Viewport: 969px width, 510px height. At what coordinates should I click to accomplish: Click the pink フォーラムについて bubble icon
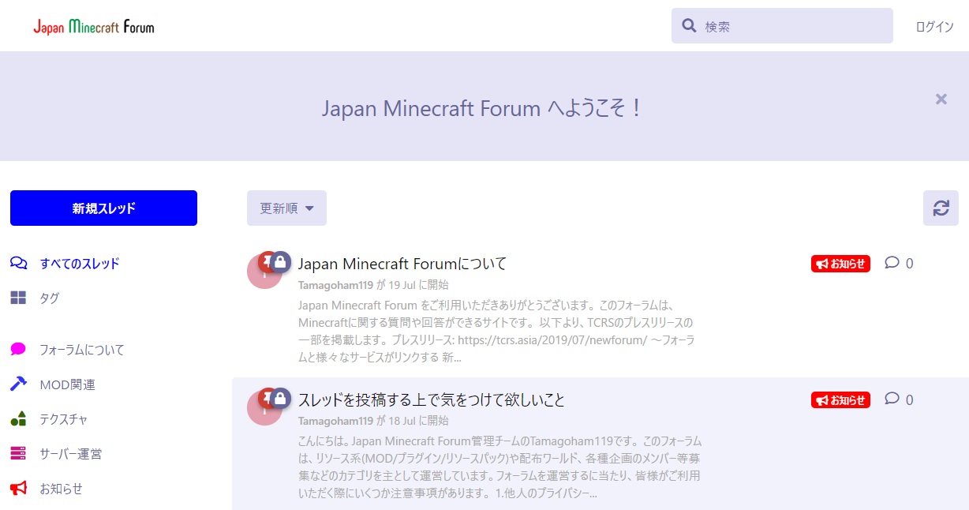pyautogui.click(x=18, y=349)
